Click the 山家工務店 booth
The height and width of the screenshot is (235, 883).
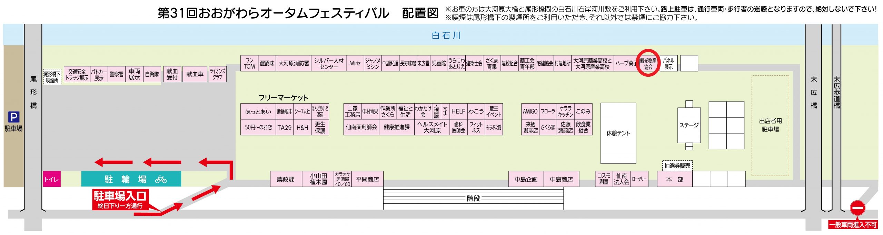pos(353,111)
